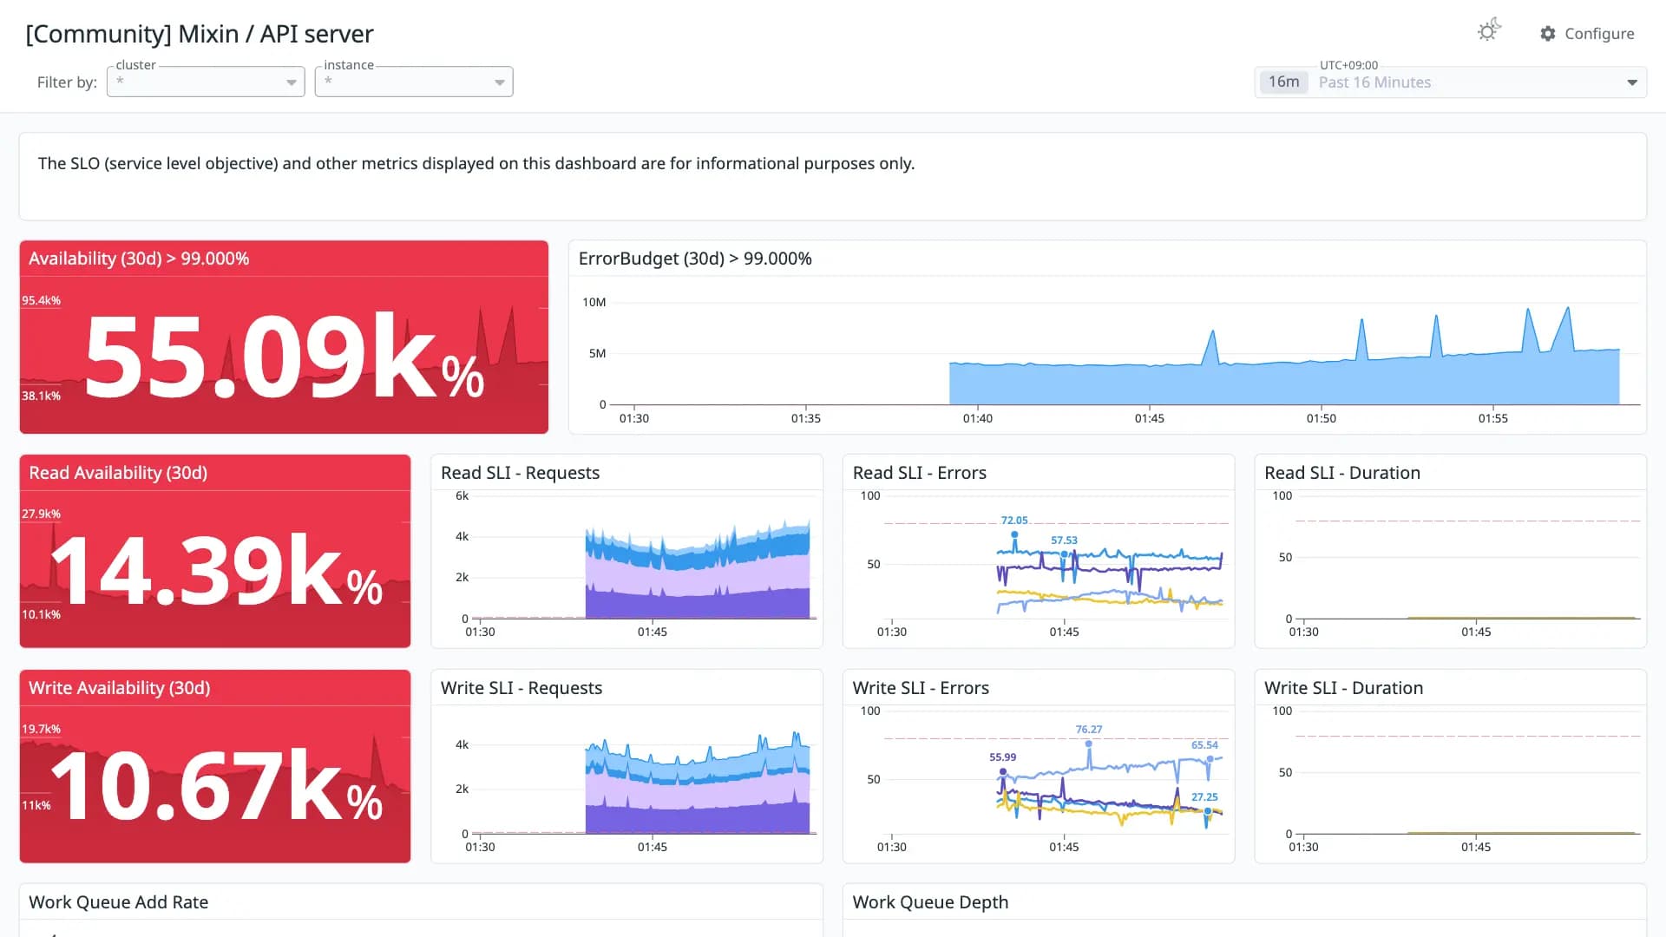
Task: Click the 72.05 data point in Read SLI Errors
Action: click(1014, 535)
